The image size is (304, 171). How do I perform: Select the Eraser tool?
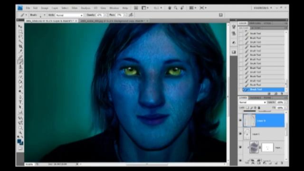tap(20, 77)
